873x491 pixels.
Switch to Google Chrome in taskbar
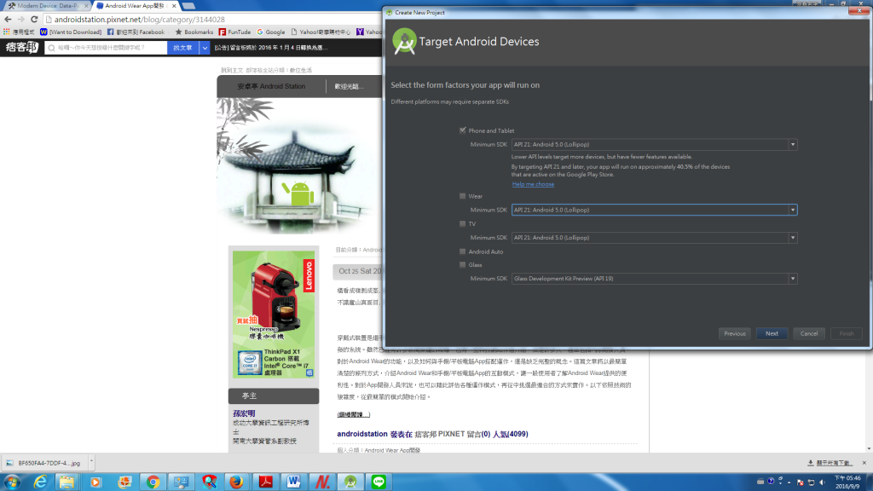point(153,482)
